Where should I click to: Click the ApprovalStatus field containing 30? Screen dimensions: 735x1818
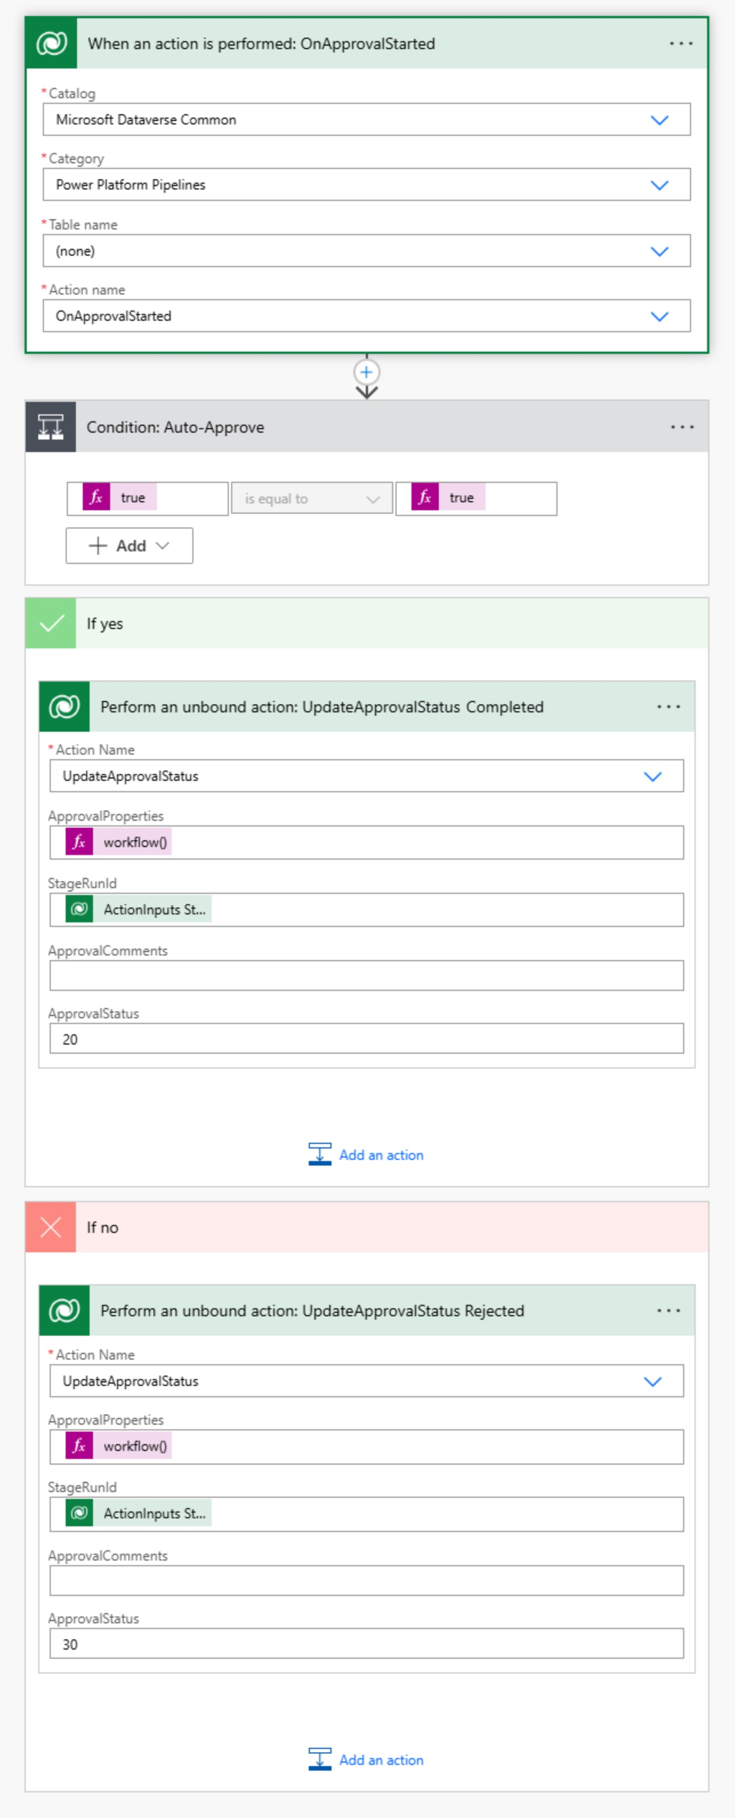coord(366,1644)
